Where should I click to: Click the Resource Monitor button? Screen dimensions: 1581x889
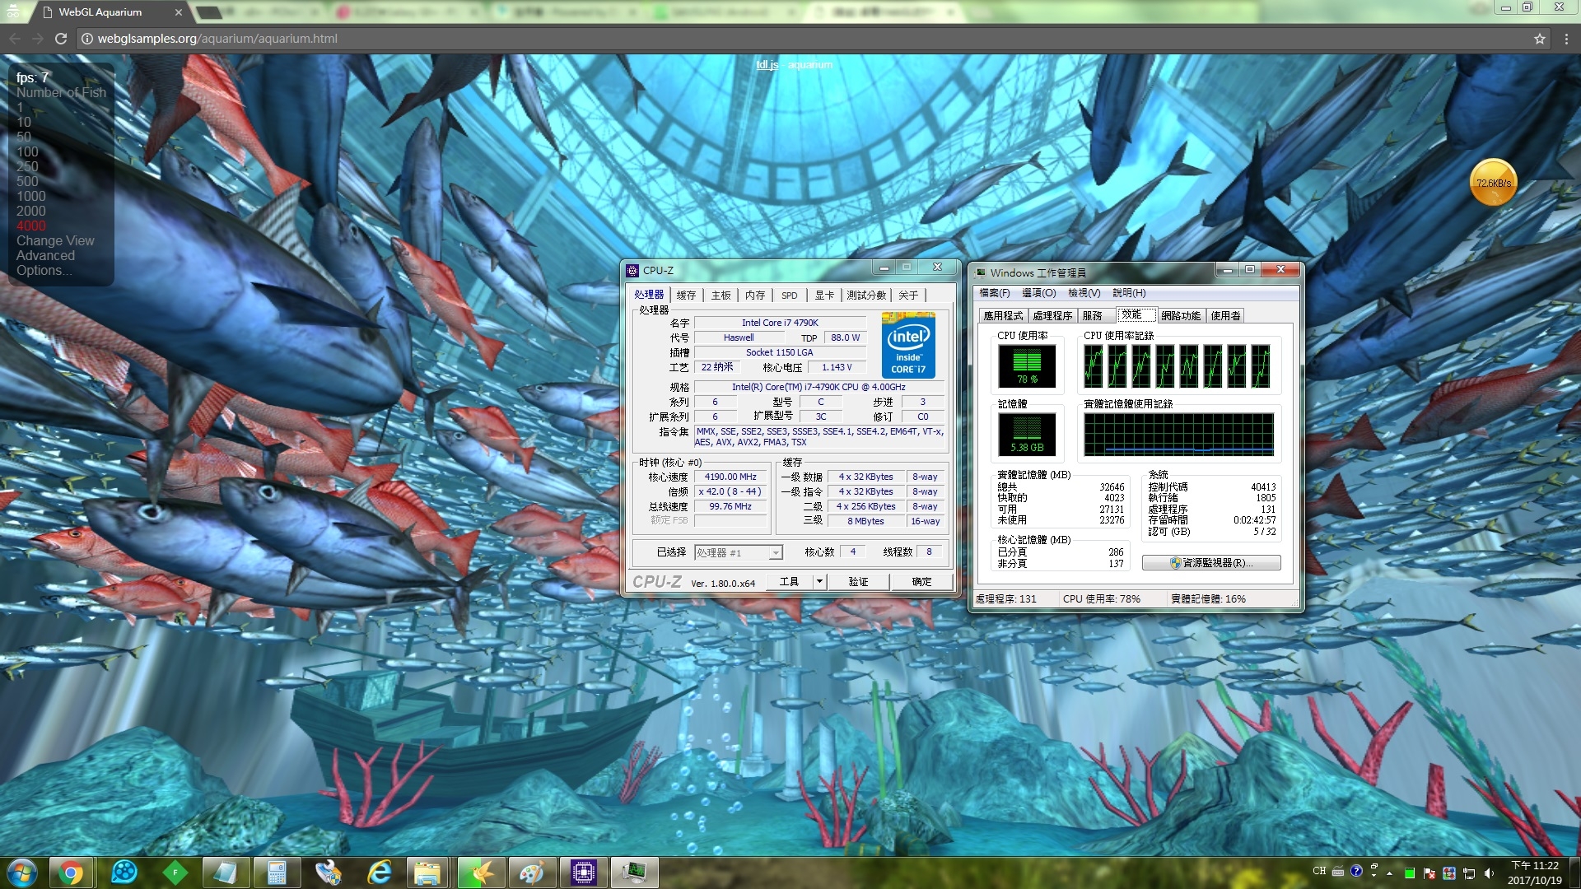click(1211, 562)
